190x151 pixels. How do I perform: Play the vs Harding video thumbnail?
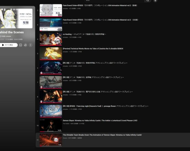(x=51, y=39)
